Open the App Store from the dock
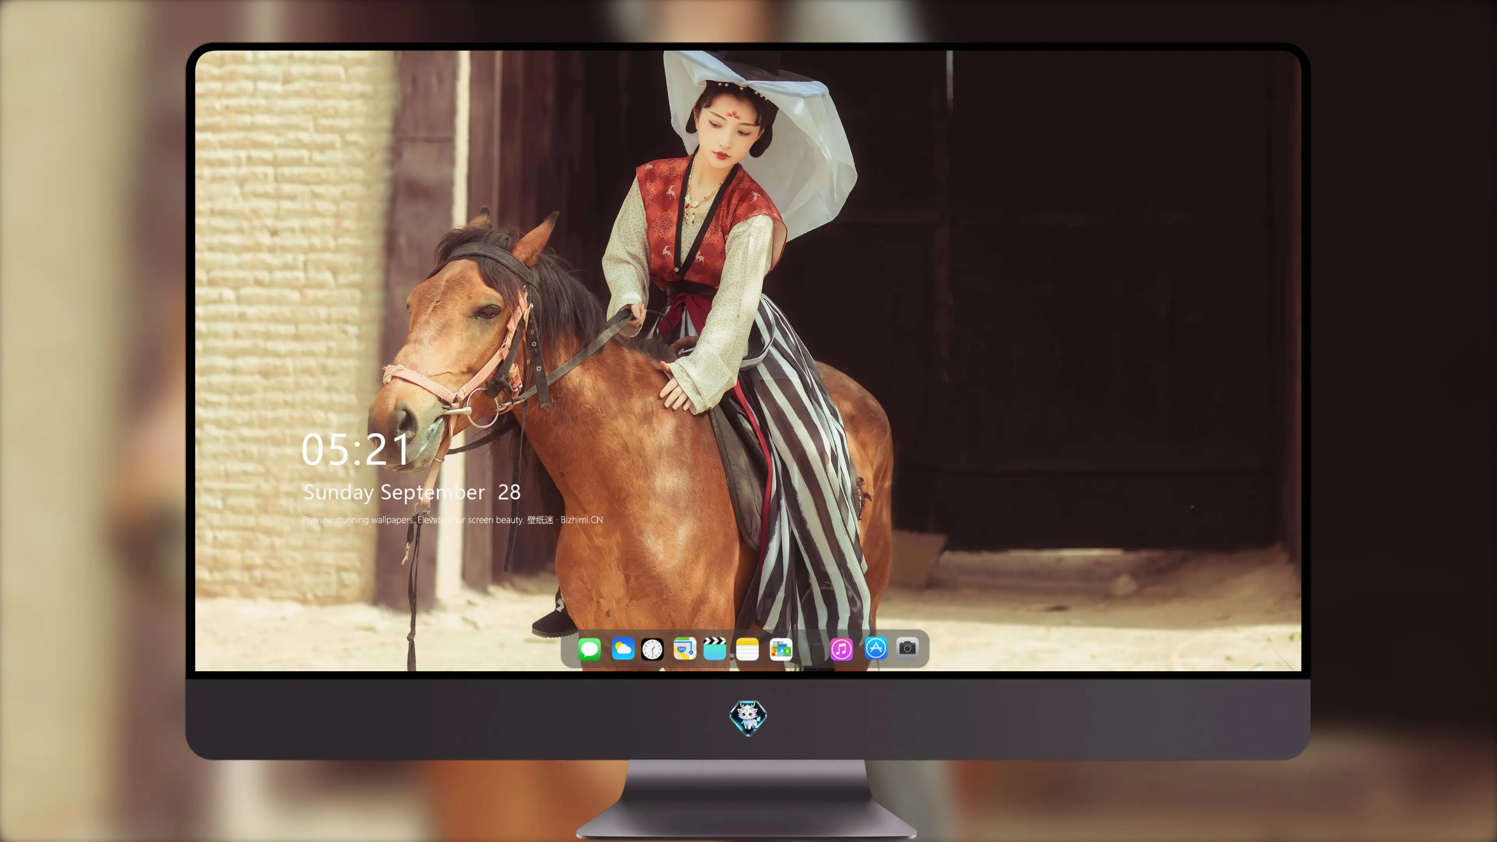Screen dimensions: 1497x842 [876, 648]
